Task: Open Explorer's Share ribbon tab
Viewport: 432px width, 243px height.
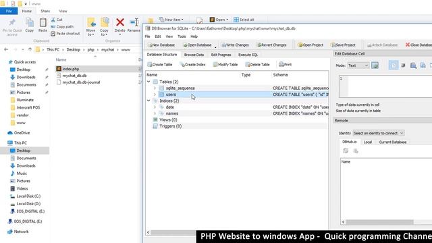Action: pos(45,11)
